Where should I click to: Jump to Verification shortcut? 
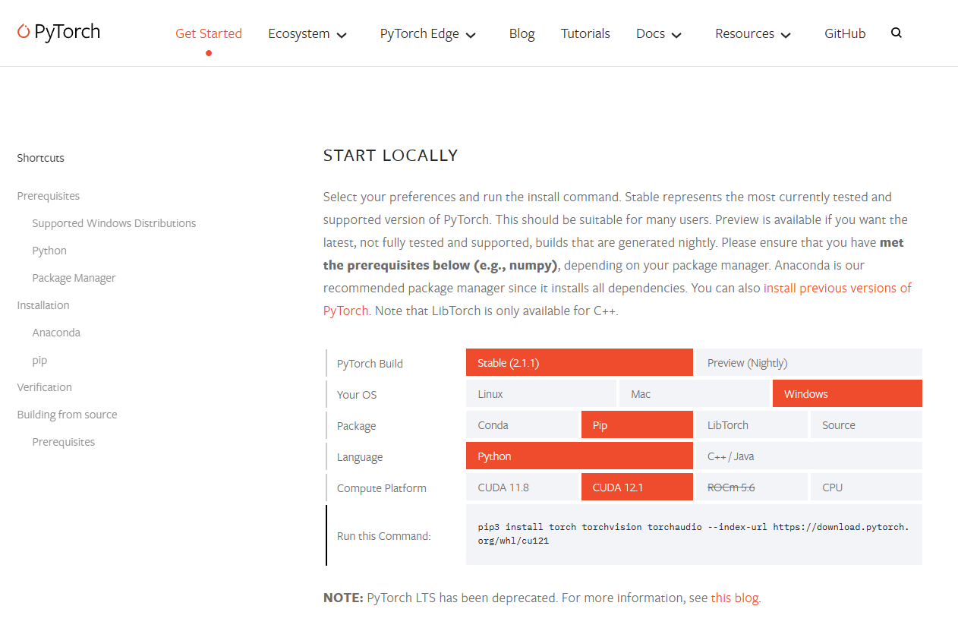(x=45, y=387)
